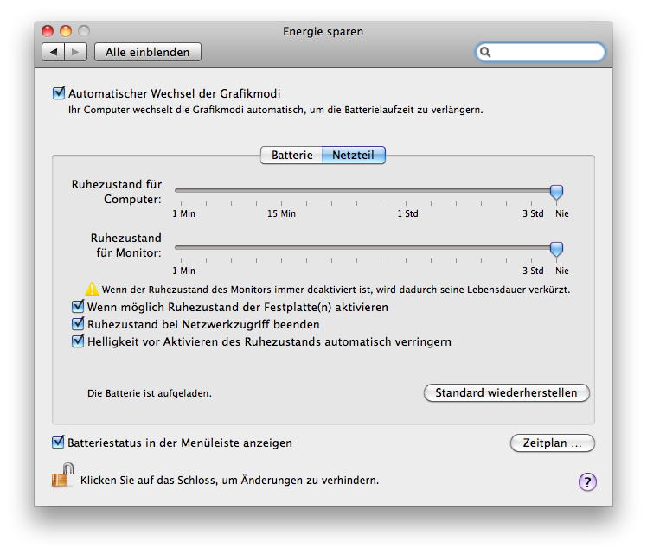This screenshot has width=647, height=554.
Task: Uncheck Ruhezustand der Festplatte(n) aktivieren
Action: pos(78,306)
